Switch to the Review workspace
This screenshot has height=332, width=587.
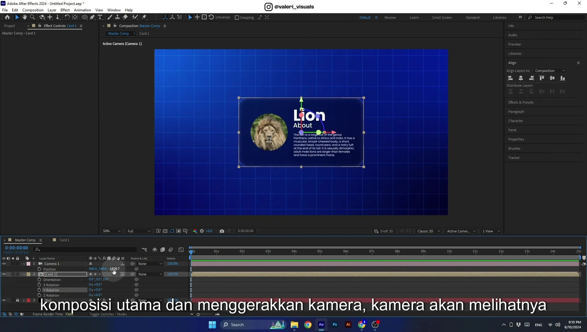[x=390, y=17]
